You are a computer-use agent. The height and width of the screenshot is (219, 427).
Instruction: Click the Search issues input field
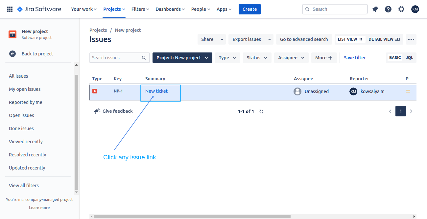[x=119, y=58]
